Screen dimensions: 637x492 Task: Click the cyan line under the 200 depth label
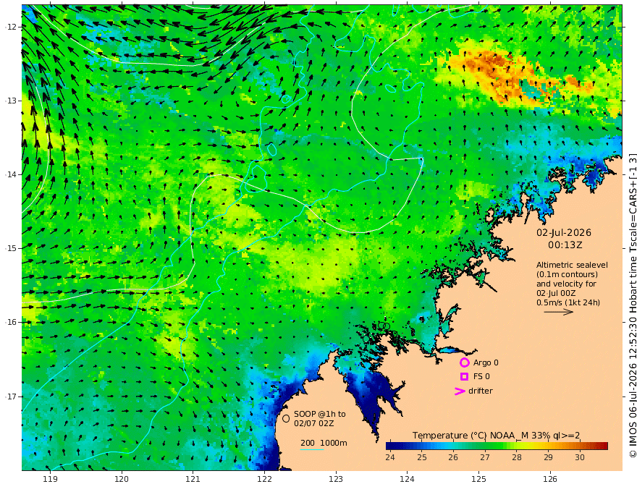click(x=312, y=449)
